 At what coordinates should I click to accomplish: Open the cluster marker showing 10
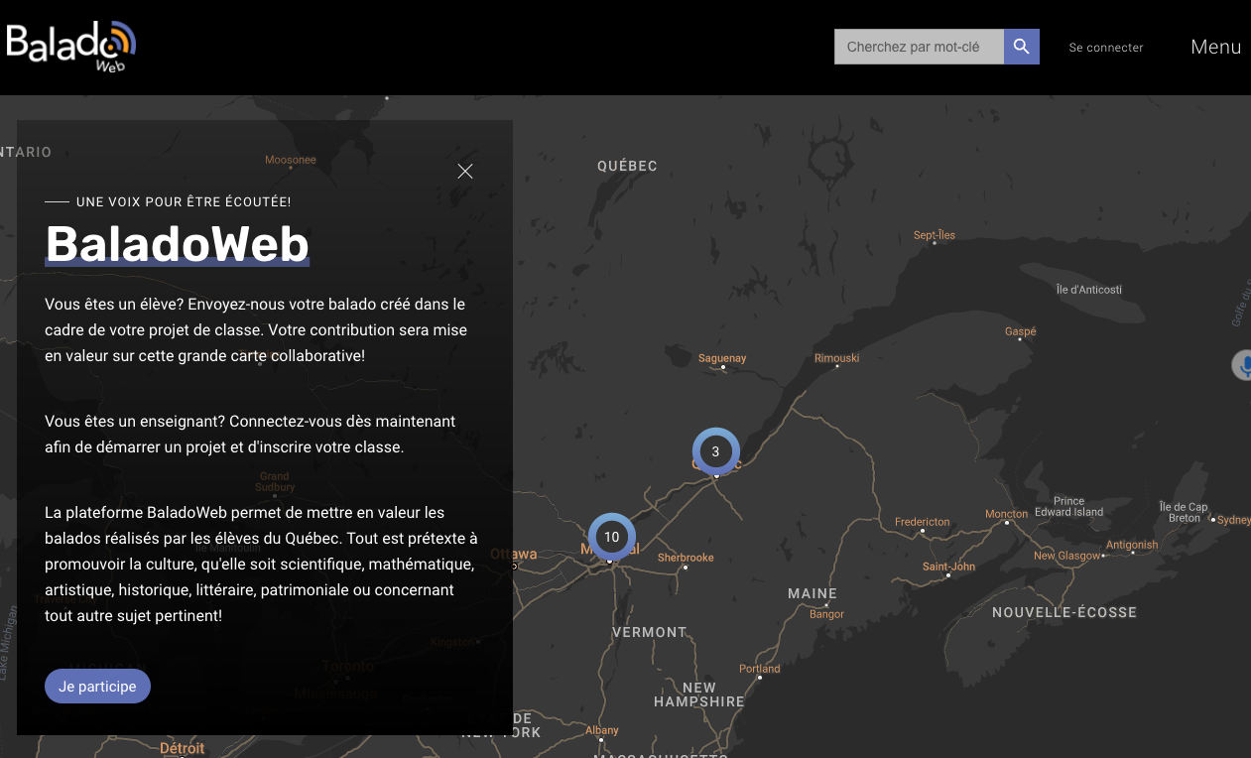pos(611,537)
